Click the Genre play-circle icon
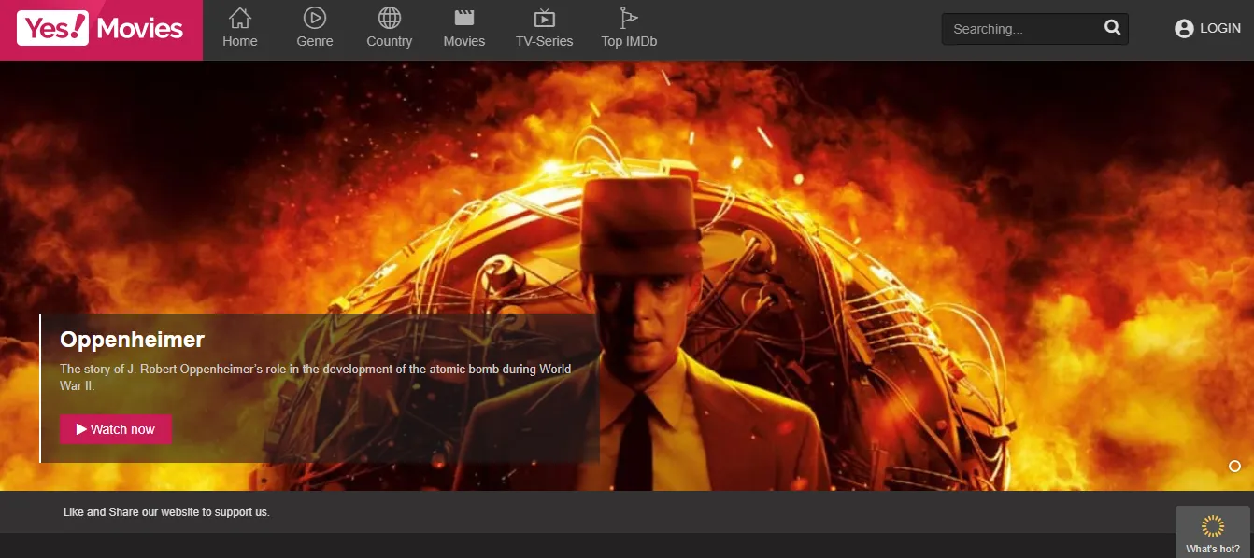 point(315,18)
